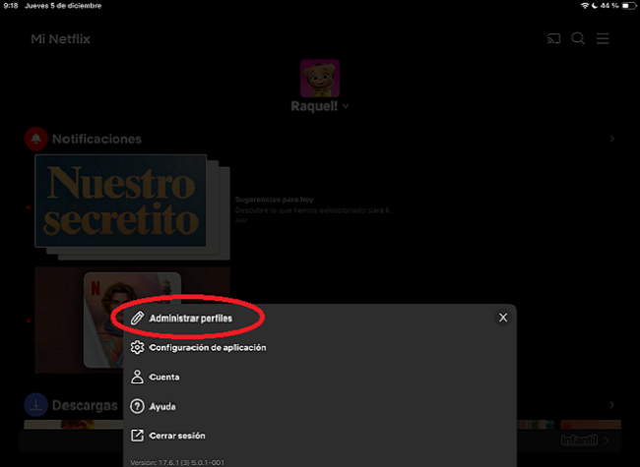Click the pencil icon beside Administrar perfiles
Viewport: 640px width, 467px height.
click(x=138, y=319)
